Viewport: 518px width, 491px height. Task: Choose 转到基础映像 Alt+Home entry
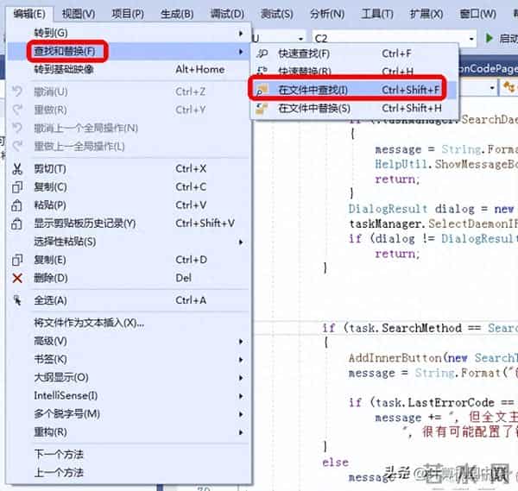tap(129, 69)
